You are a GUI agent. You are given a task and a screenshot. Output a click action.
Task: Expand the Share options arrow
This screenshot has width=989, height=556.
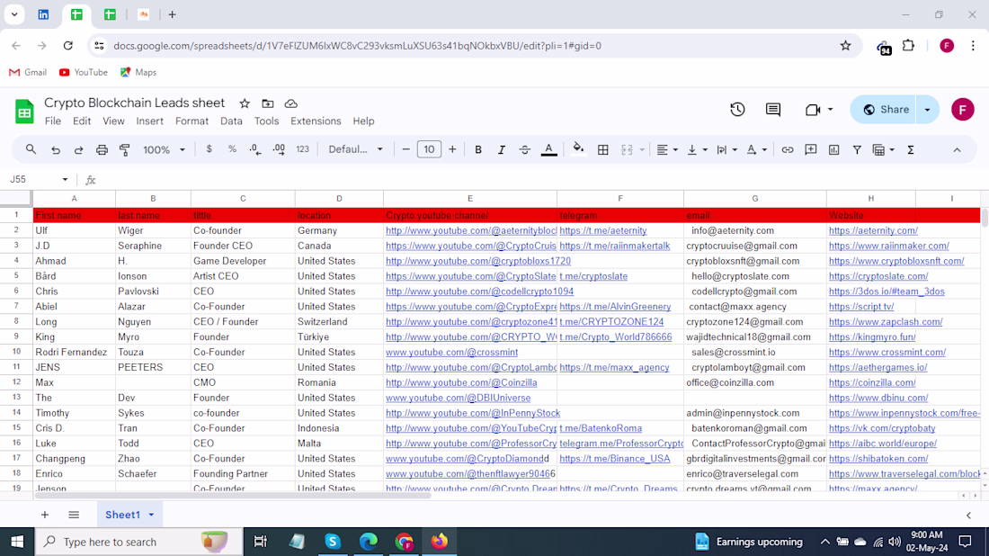(x=927, y=109)
